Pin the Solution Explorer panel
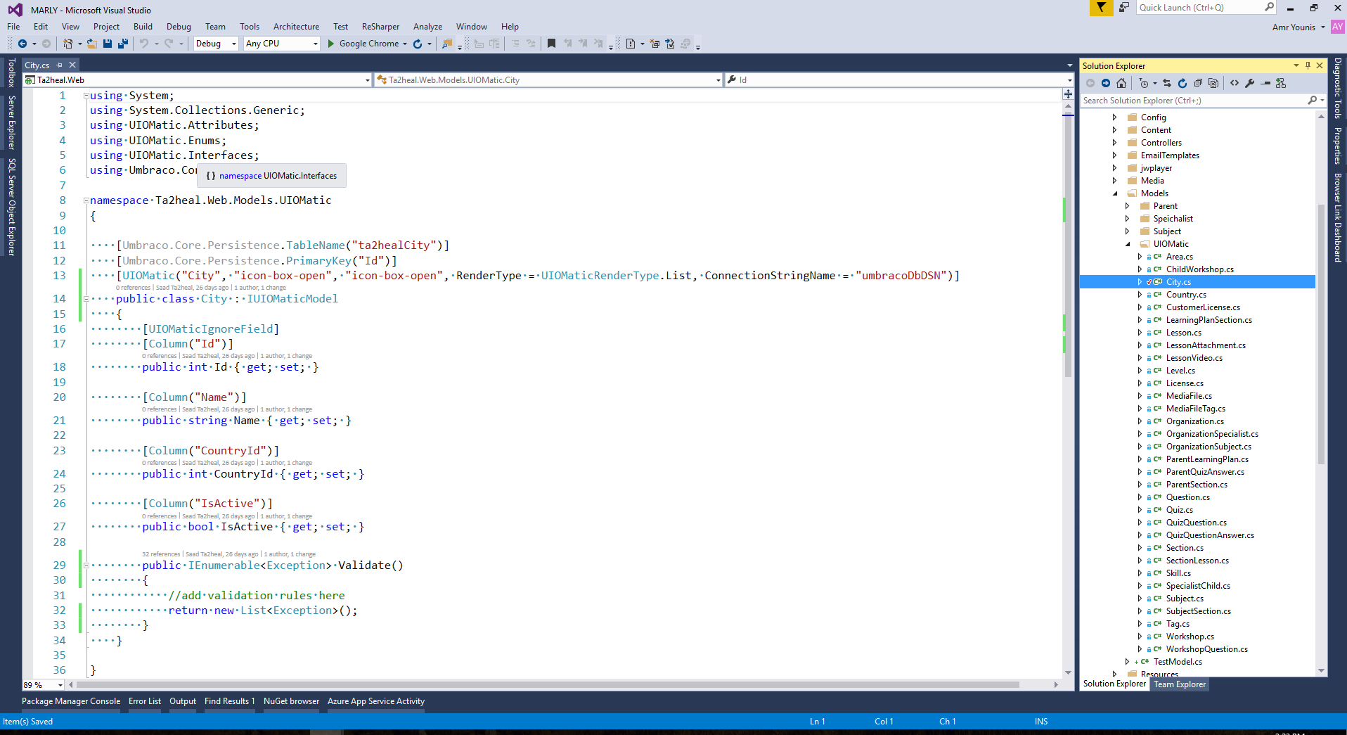Viewport: 1347px width, 735px height. (x=1308, y=65)
